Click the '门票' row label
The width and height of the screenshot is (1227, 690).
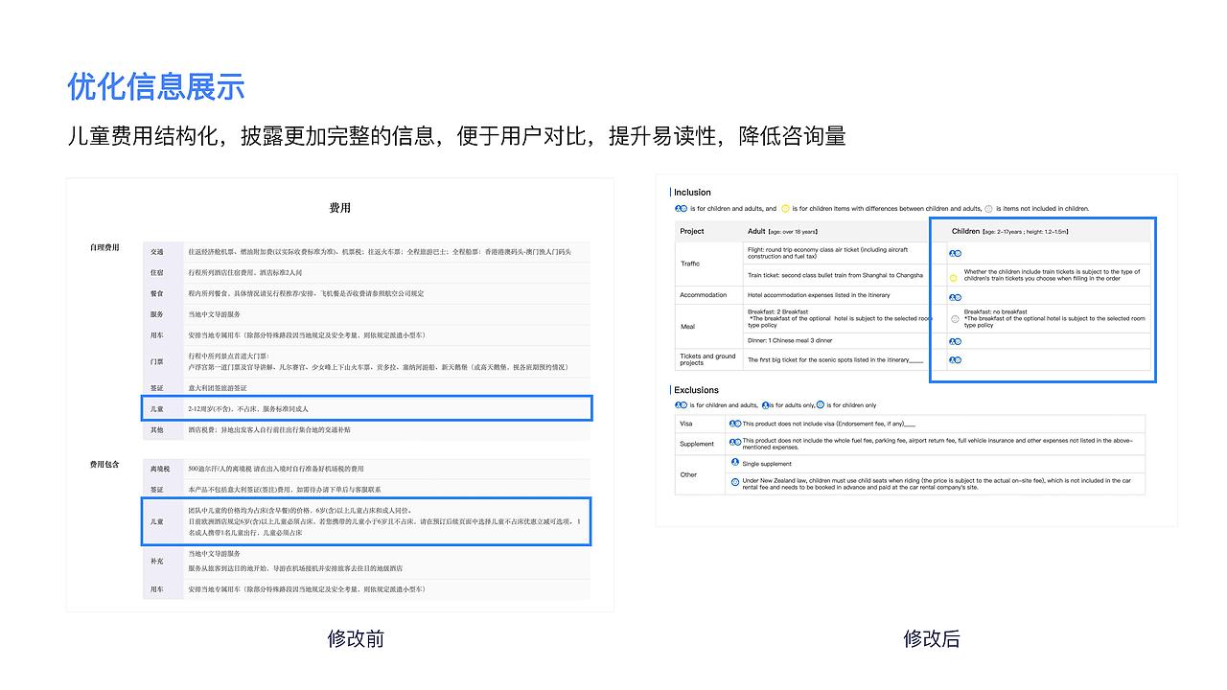pyautogui.click(x=156, y=361)
